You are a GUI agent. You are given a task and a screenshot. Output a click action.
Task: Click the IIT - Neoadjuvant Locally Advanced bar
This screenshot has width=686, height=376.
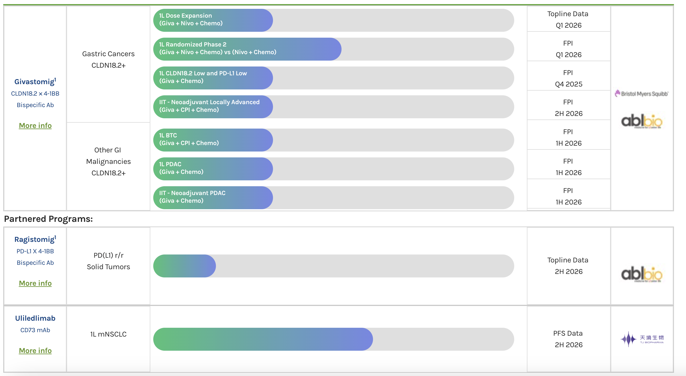[213, 107]
